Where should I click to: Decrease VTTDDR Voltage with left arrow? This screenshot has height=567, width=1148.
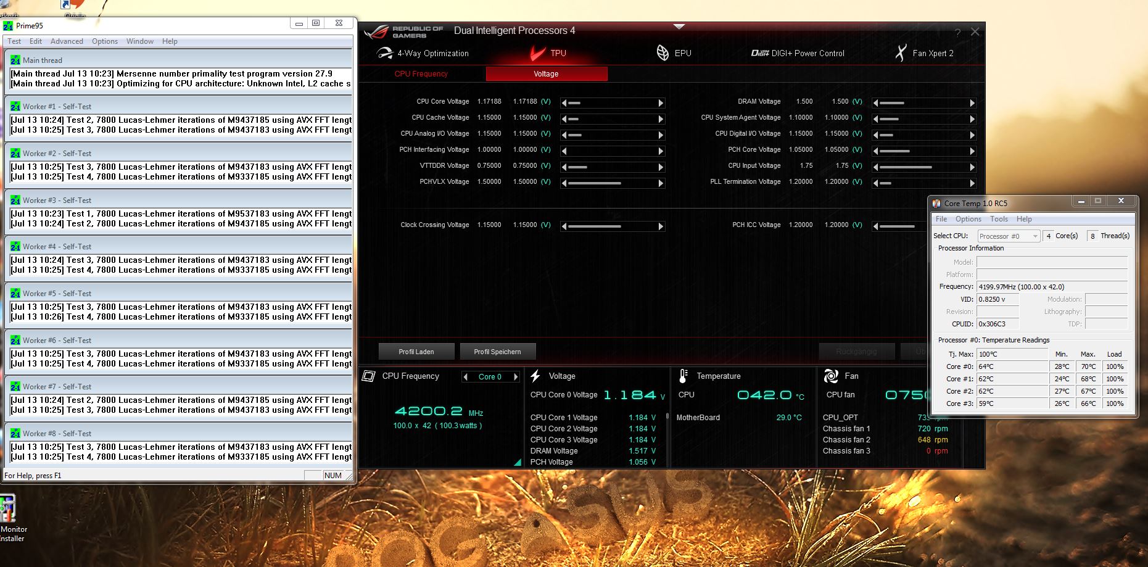pyautogui.click(x=564, y=167)
